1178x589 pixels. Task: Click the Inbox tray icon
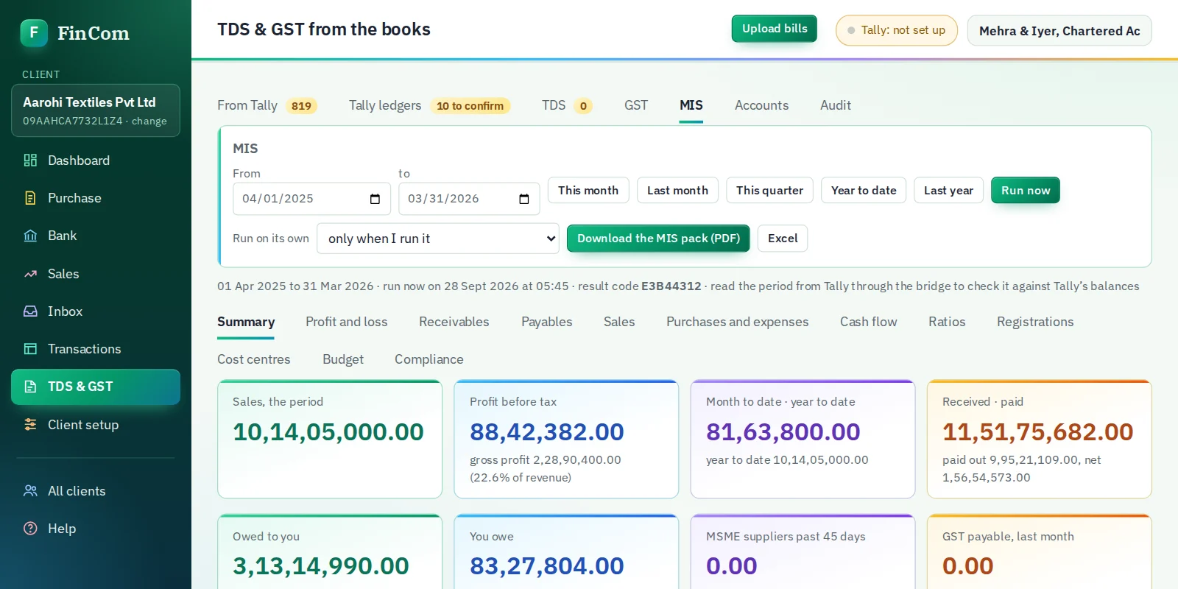click(30, 311)
